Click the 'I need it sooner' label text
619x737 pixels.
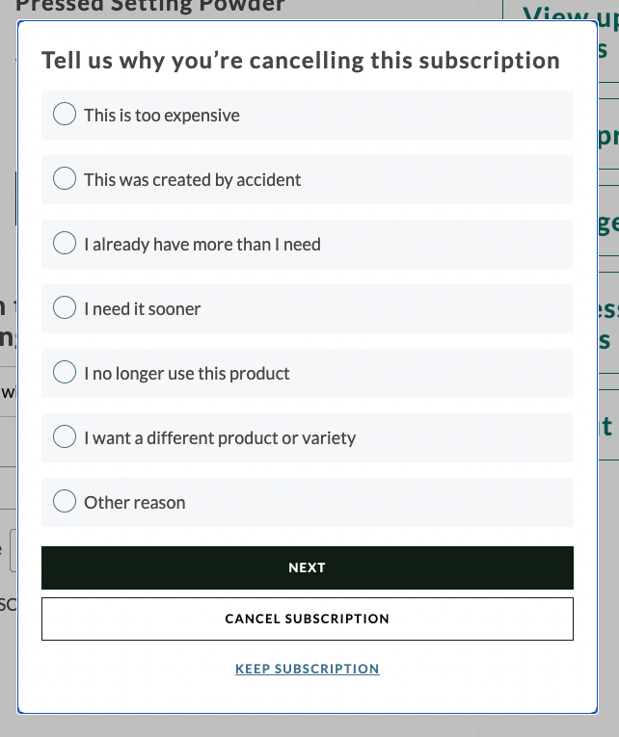click(x=143, y=309)
